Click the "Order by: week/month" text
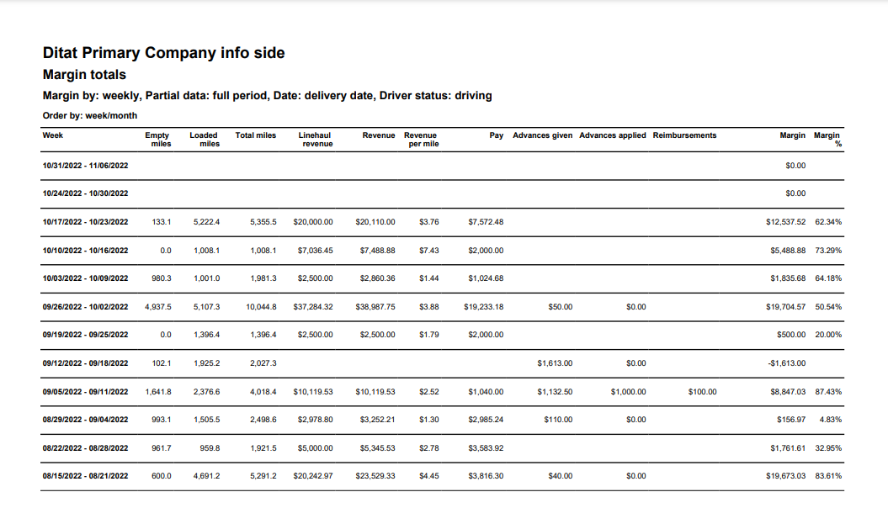Viewport: 888px width, 508px height. point(89,115)
